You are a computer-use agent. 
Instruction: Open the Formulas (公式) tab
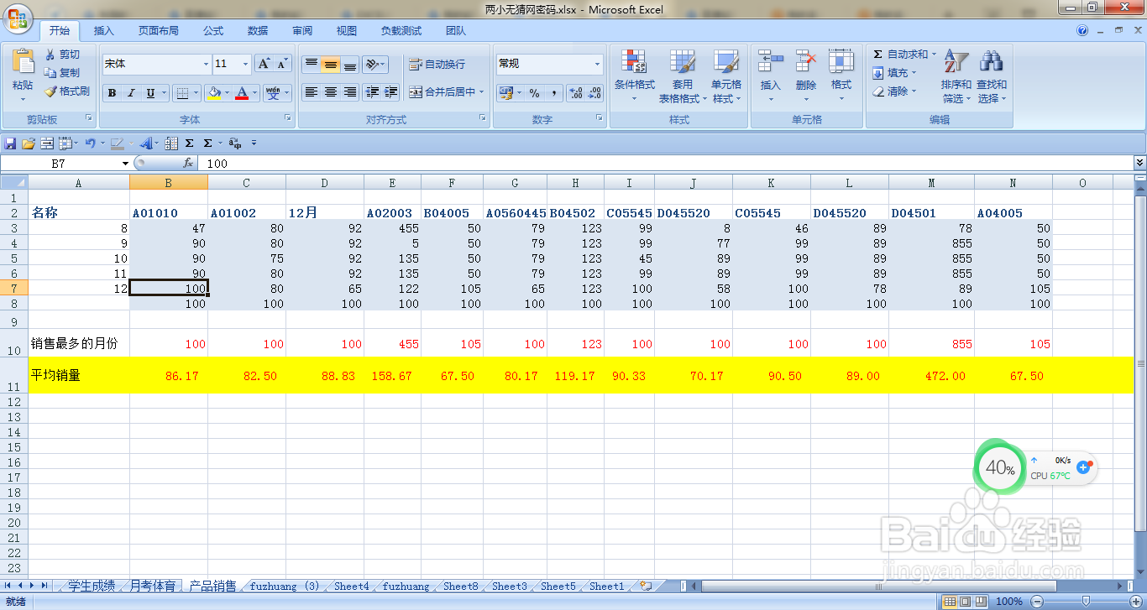213,31
